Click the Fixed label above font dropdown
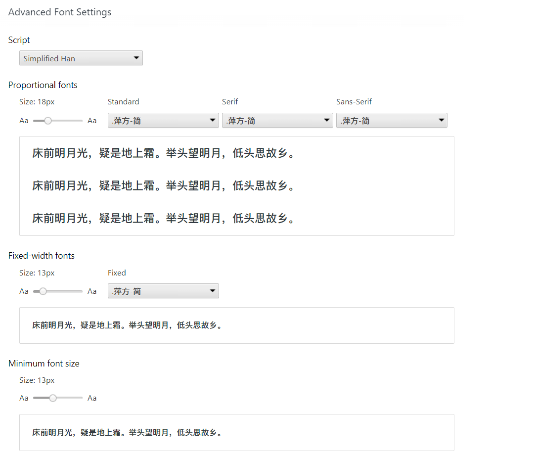The width and height of the screenshot is (535, 456). [x=117, y=273]
